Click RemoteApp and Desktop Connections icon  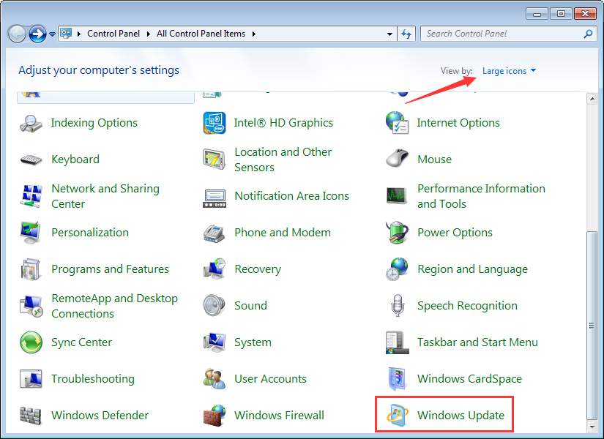(x=31, y=306)
